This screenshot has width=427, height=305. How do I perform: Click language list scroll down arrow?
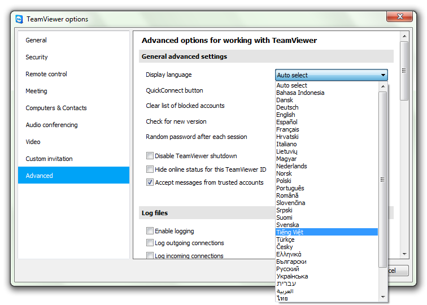point(383,297)
